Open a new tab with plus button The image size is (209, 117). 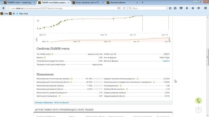coord(142,3)
